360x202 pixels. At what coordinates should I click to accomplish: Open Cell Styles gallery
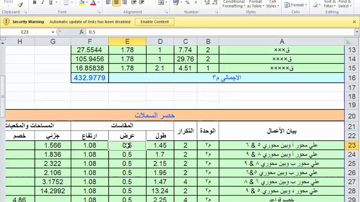tap(272, 4)
